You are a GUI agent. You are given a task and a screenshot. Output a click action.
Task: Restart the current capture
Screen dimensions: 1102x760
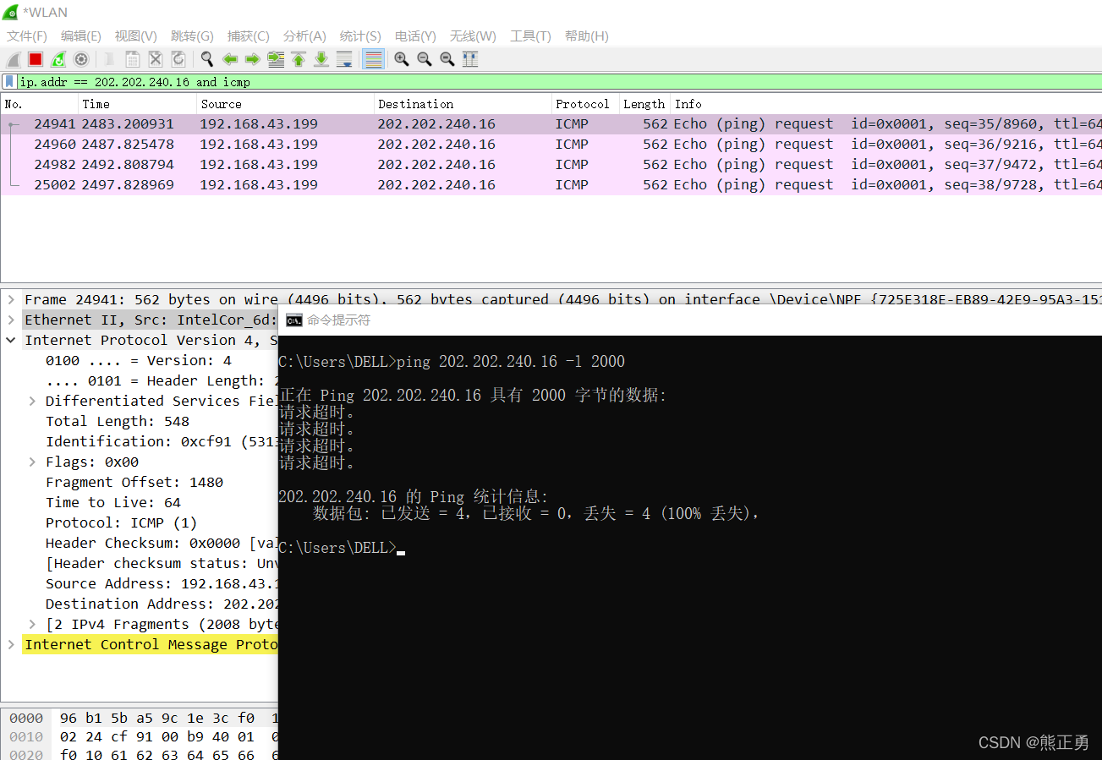[x=58, y=59]
